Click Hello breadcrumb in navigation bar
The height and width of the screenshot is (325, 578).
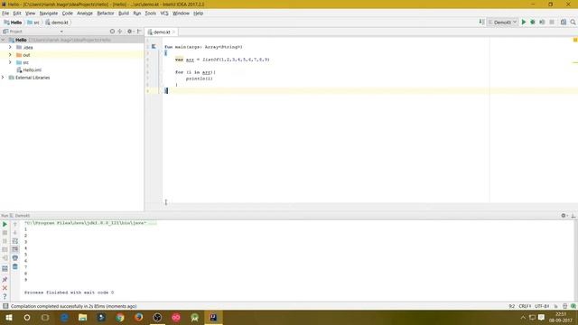click(13, 23)
